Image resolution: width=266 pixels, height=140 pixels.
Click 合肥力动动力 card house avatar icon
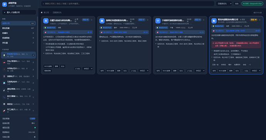click(46, 21)
